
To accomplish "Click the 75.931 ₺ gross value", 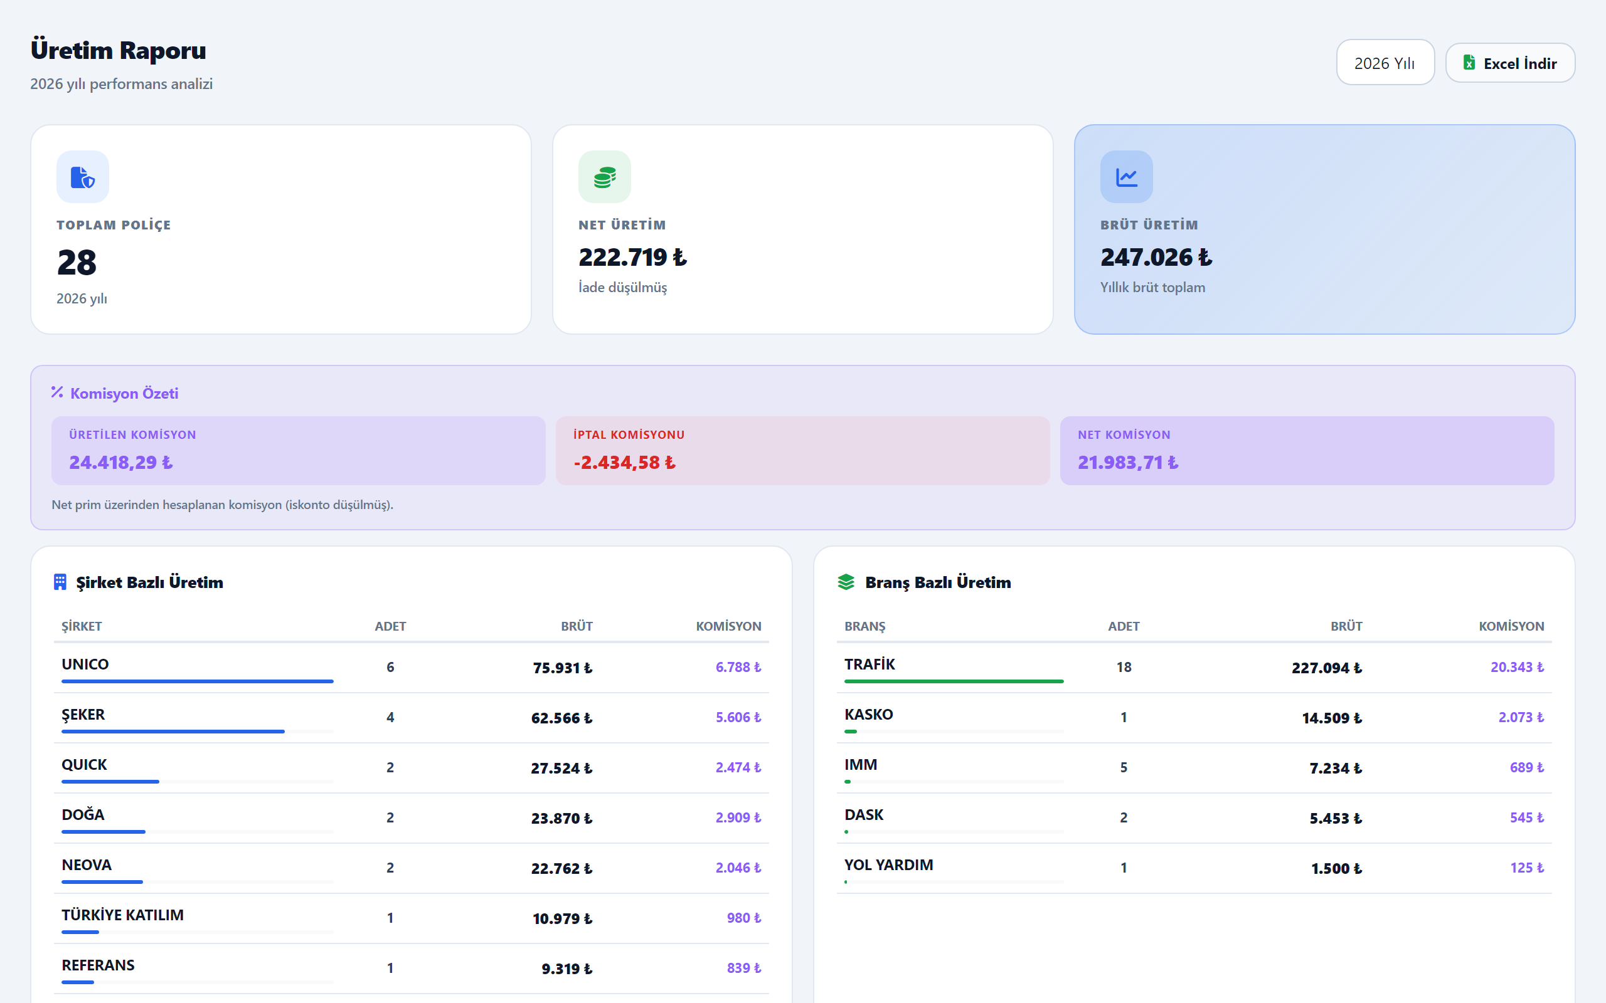I will [x=563, y=668].
